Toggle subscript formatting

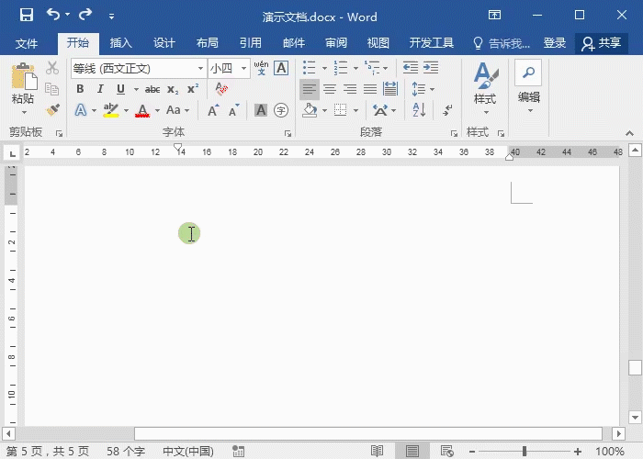coord(173,89)
